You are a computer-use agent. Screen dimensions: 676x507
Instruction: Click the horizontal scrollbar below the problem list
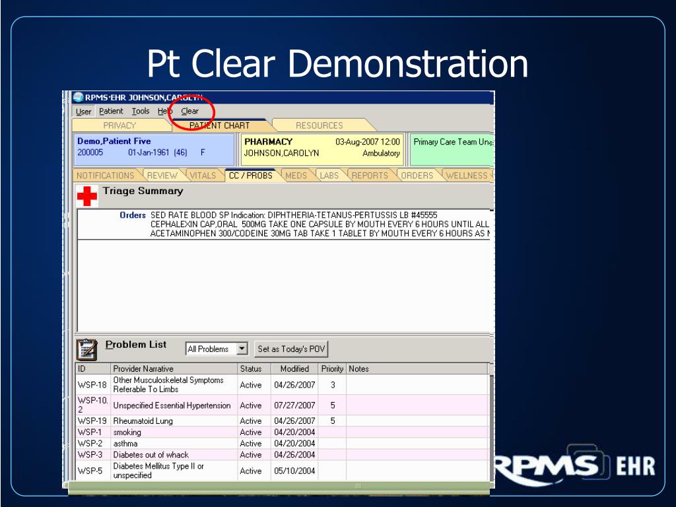[279, 486]
